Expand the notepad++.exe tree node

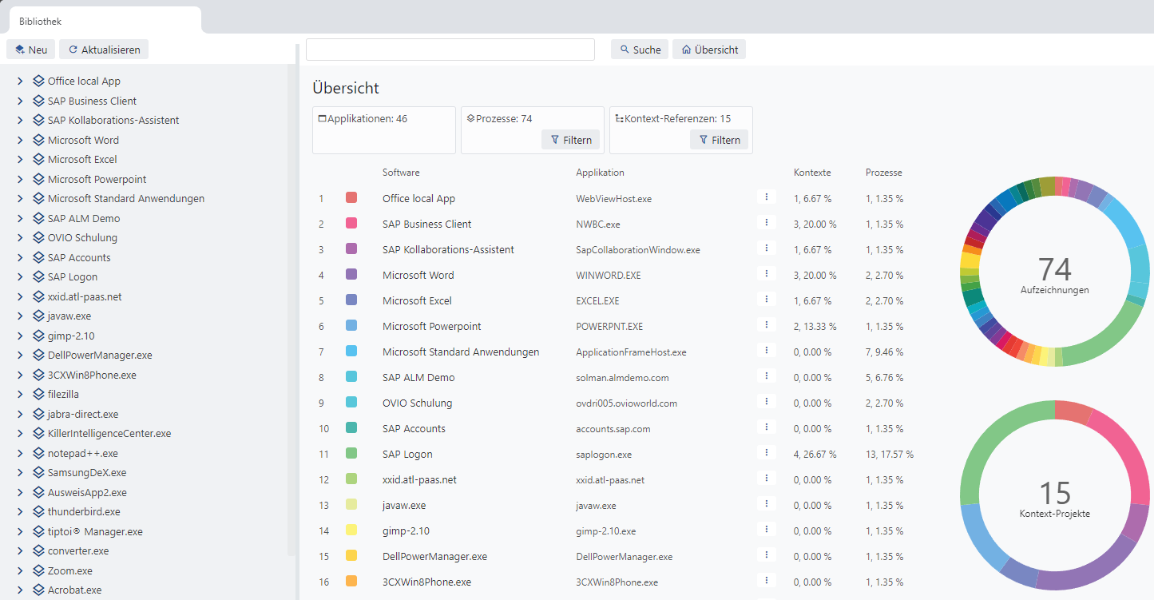pos(20,454)
